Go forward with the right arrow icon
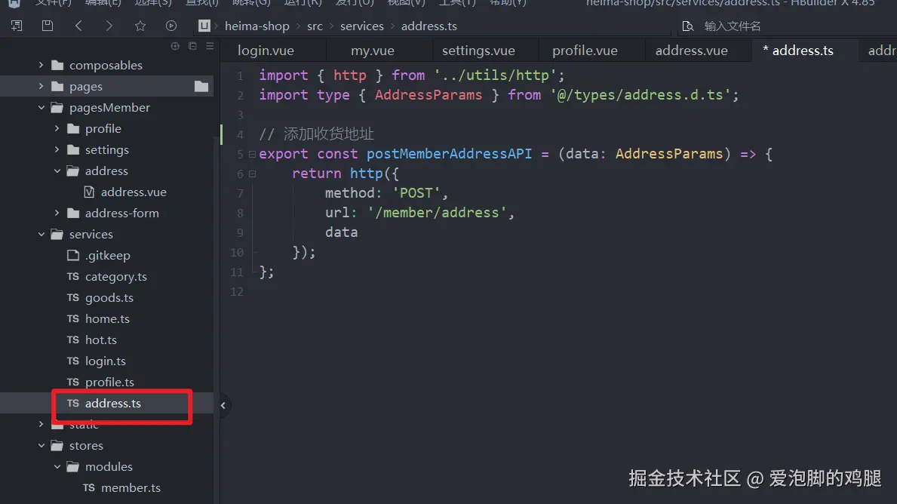 [x=109, y=26]
